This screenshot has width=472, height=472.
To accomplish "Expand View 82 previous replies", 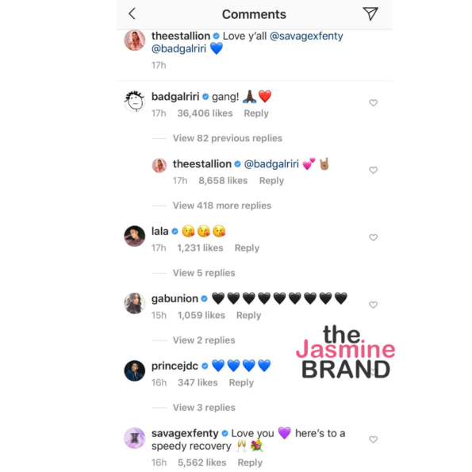I will (227, 138).
